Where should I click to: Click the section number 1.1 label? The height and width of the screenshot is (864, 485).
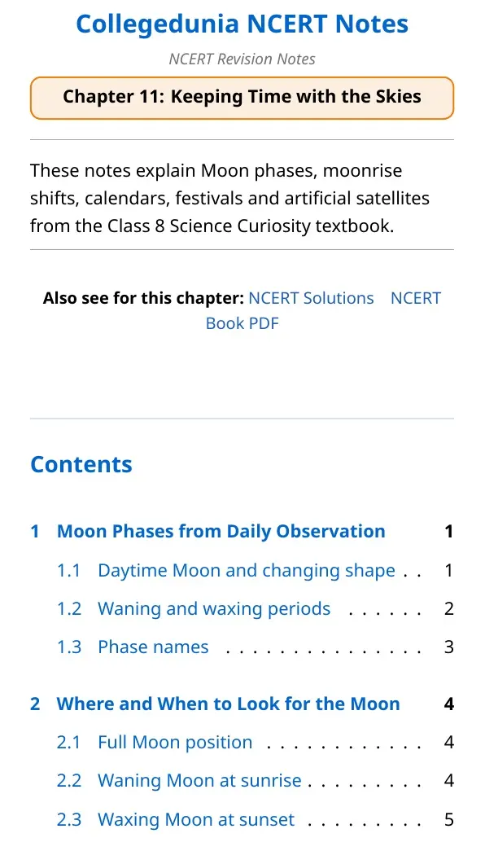point(69,570)
